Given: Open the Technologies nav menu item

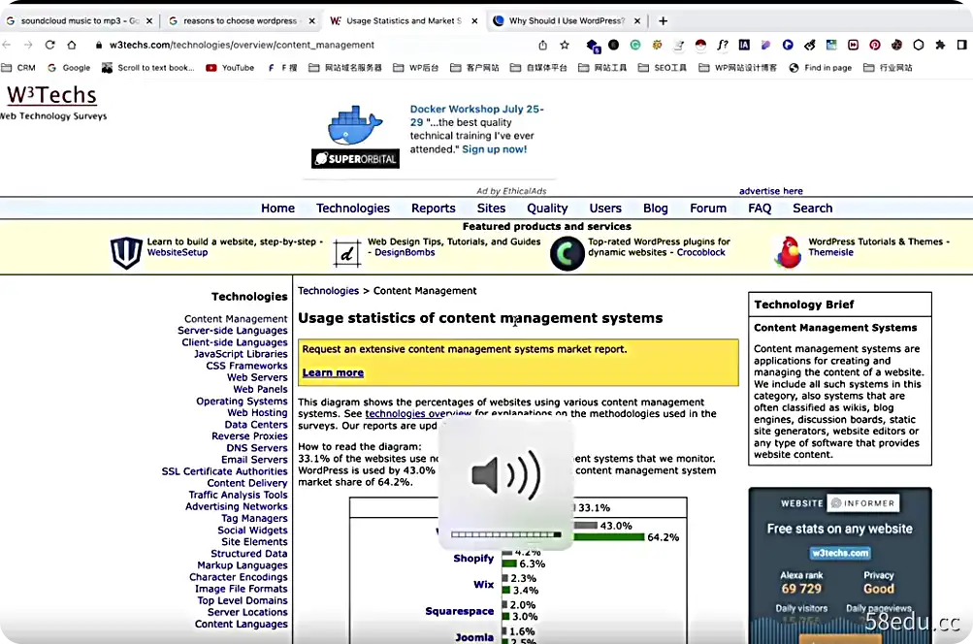Looking at the screenshot, I should [353, 209].
